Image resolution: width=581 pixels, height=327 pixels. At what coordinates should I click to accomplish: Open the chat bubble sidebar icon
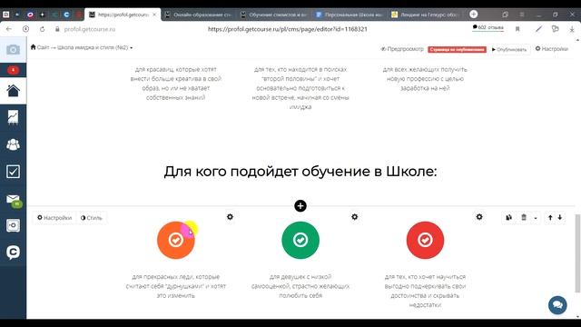point(13,253)
